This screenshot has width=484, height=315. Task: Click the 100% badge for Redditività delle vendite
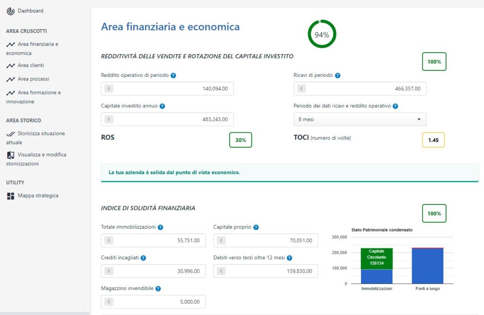(434, 62)
